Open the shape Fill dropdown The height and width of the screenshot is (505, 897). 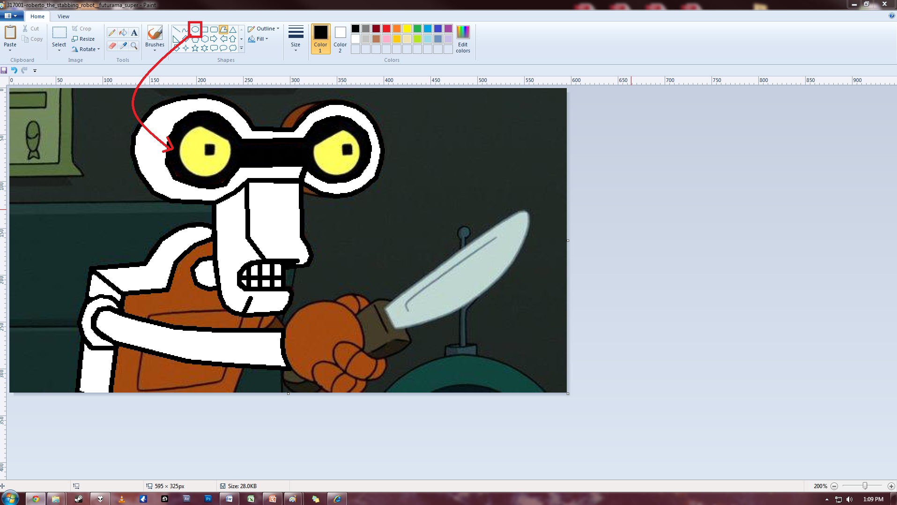258,39
